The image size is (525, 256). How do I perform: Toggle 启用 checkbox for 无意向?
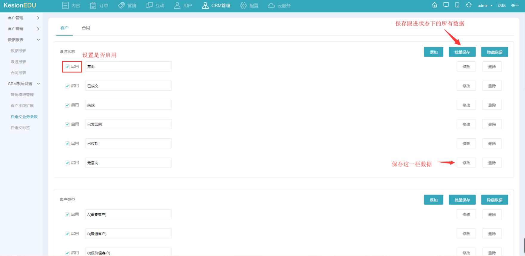[x=67, y=163]
